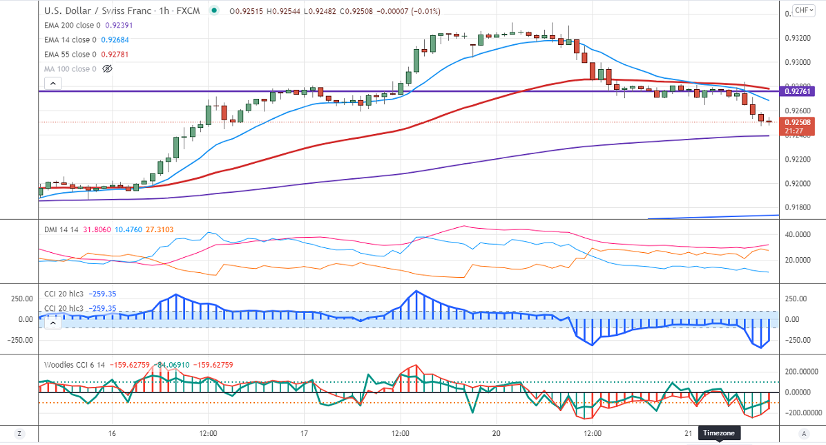The image size is (826, 445).
Task: Click the green market status dot
Action: click(x=214, y=10)
